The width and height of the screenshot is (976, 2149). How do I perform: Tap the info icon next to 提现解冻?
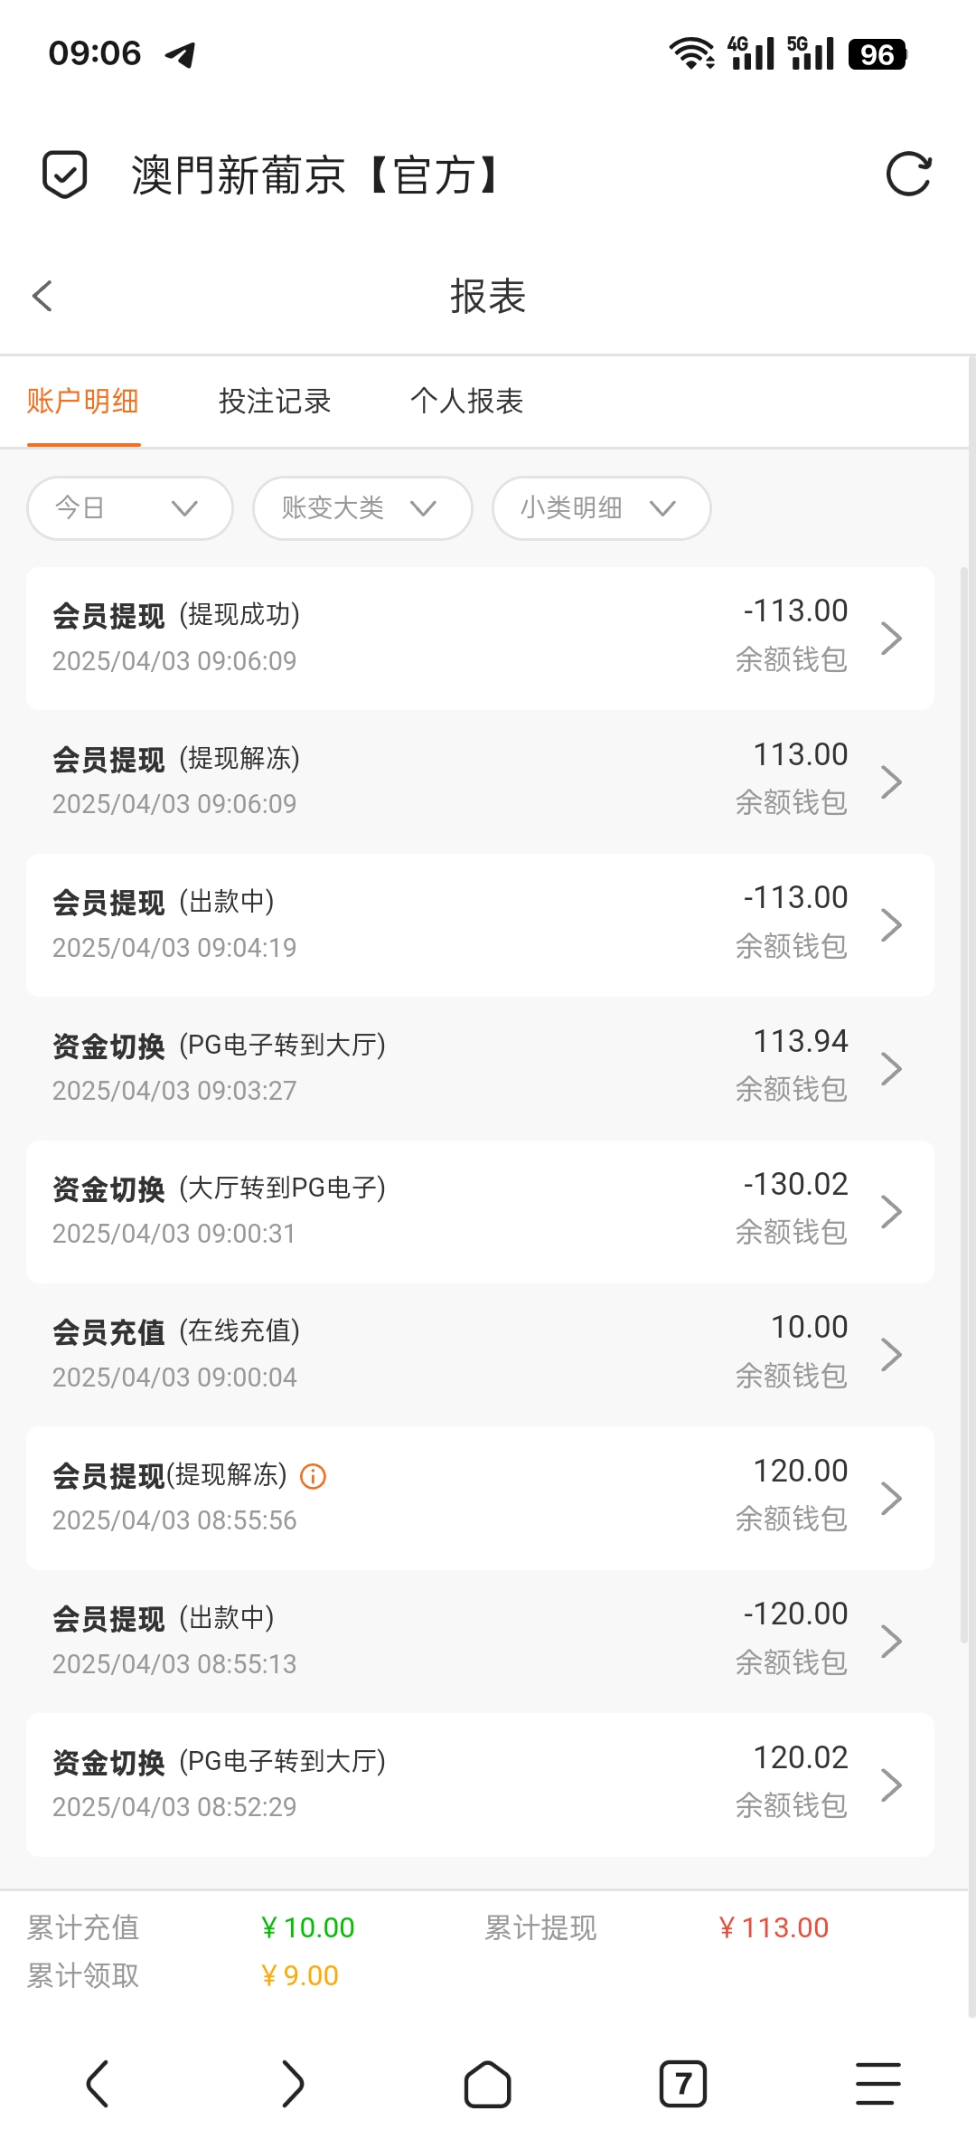pos(313,1477)
